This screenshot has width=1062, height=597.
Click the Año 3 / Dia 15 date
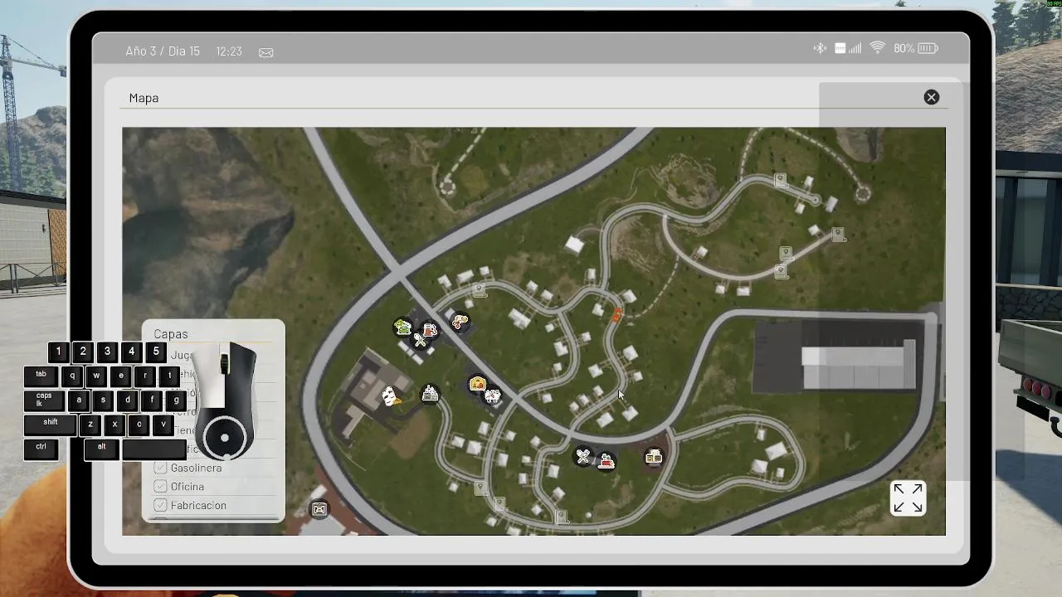click(x=163, y=51)
